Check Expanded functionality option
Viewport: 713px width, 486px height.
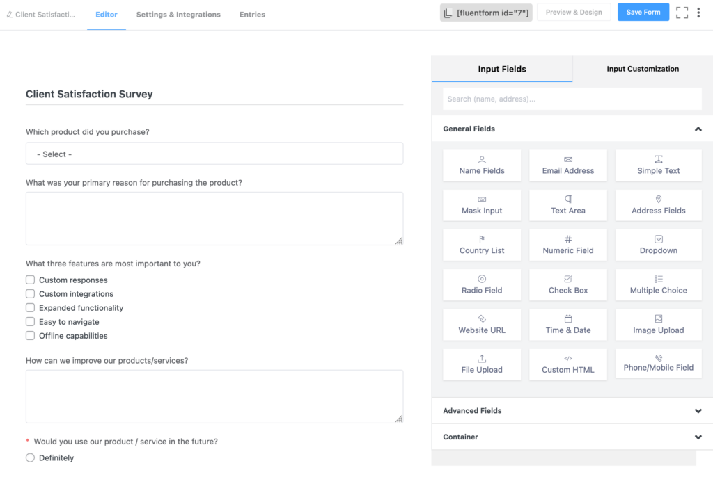(30, 307)
